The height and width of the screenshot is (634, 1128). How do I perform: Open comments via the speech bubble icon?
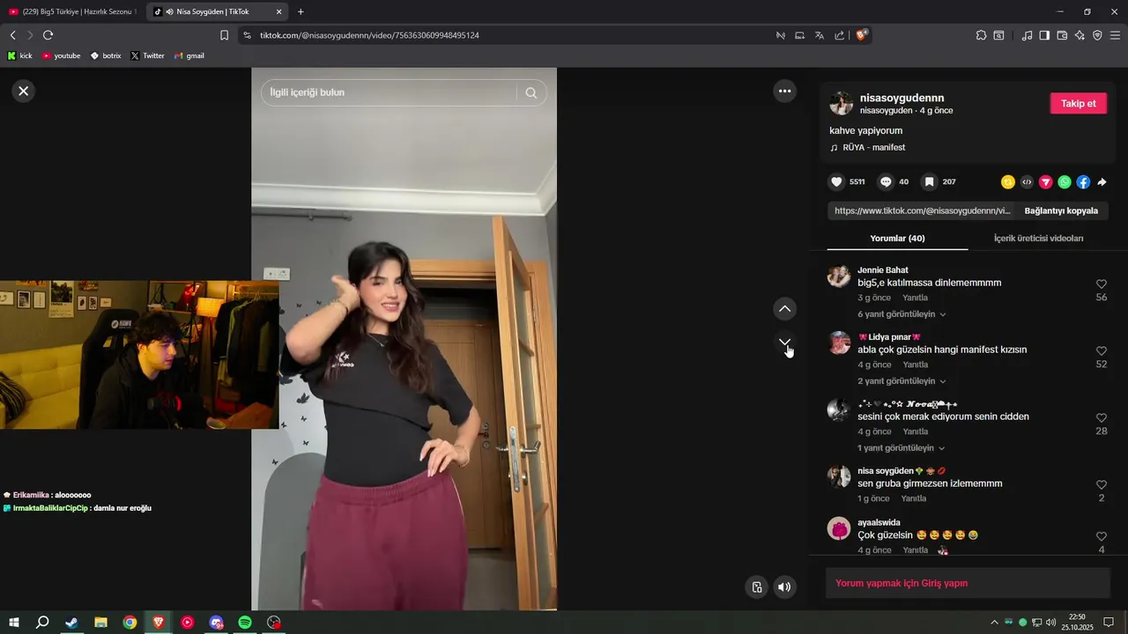pyautogui.click(x=886, y=182)
